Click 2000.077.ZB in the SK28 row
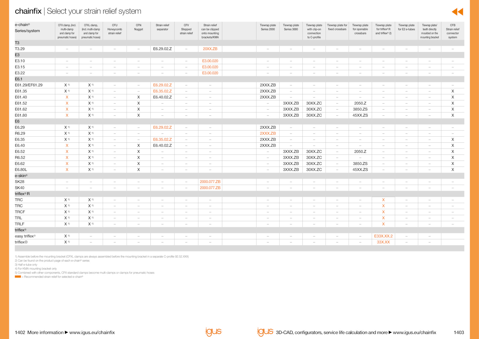The width and height of the screenshot is (479, 339). click(x=210, y=182)
